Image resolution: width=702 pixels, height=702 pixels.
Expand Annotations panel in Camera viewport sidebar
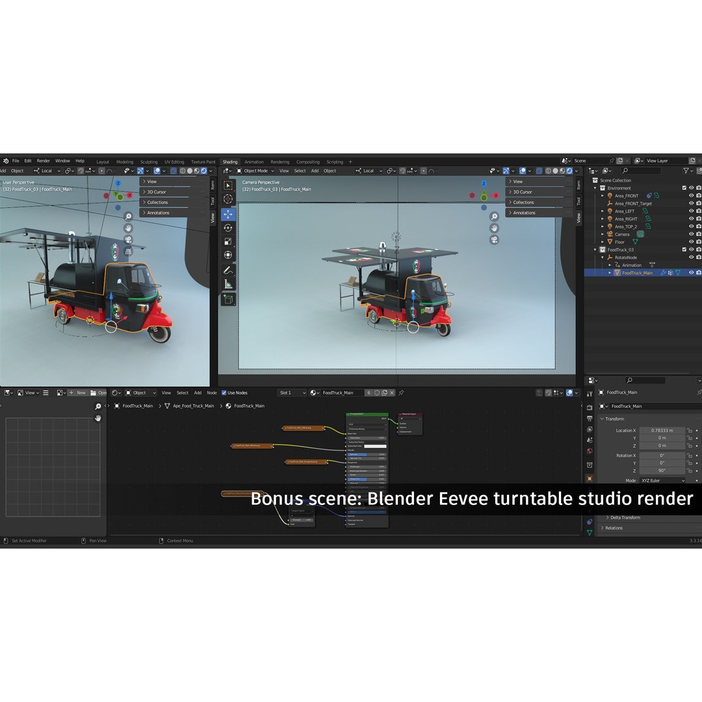pos(539,213)
